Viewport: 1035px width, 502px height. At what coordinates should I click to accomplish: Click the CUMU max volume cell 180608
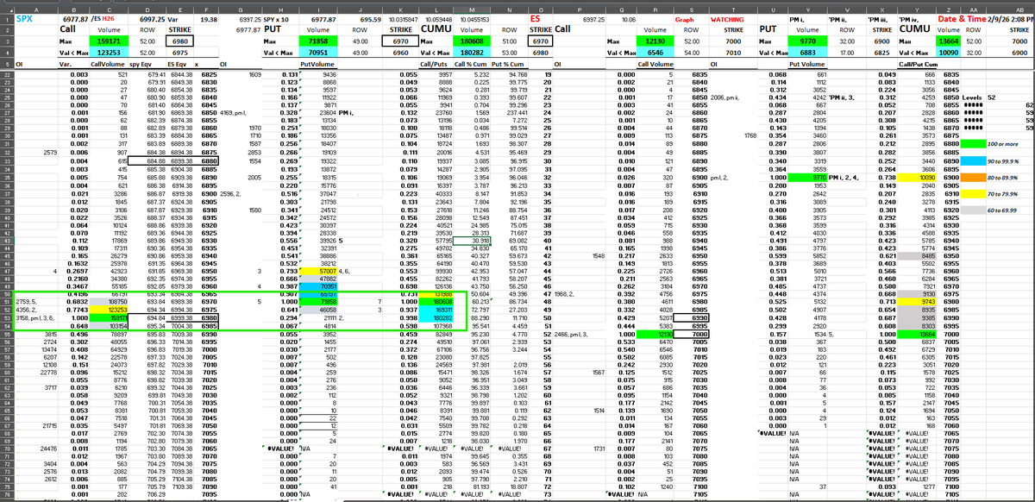click(474, 41)
